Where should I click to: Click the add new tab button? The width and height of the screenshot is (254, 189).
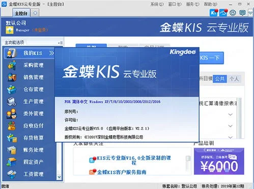[35, 13]
